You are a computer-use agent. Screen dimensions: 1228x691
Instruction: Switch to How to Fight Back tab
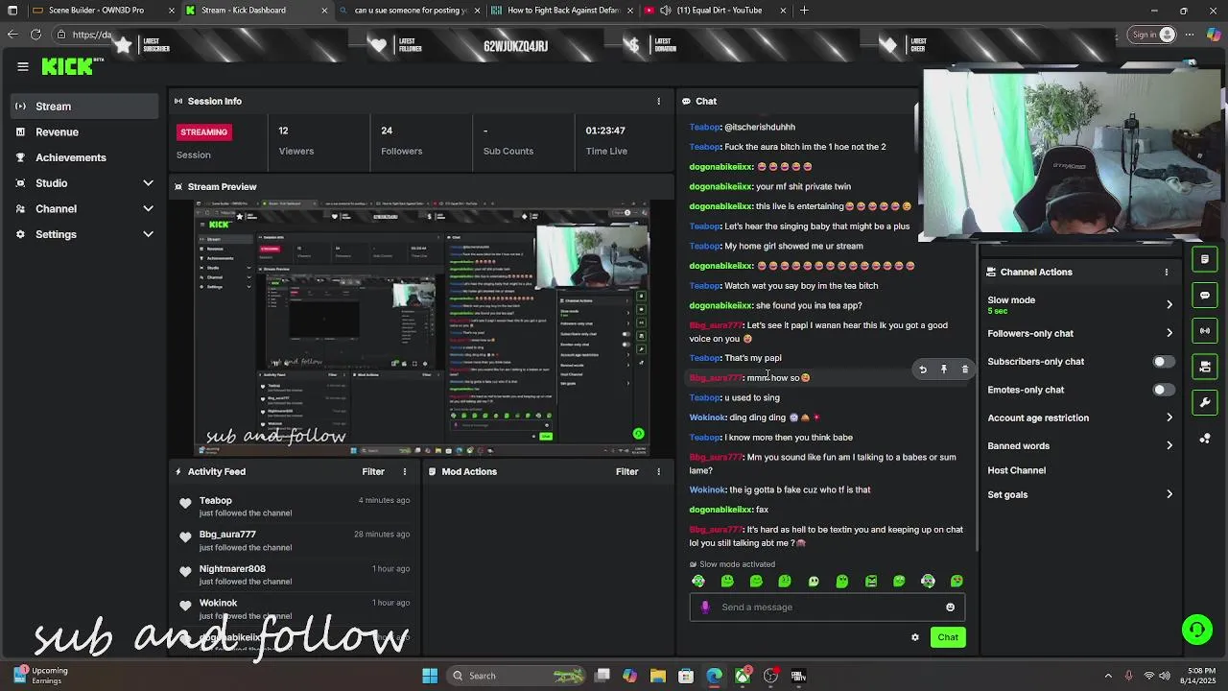563,11
